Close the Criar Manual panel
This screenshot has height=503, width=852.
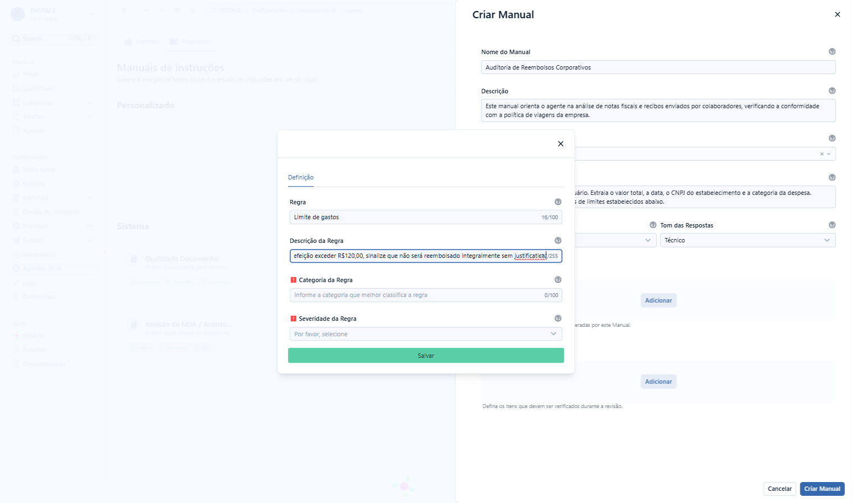837,14
